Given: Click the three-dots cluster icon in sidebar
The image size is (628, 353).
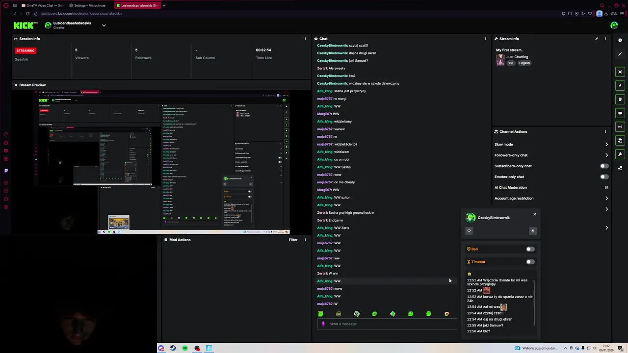Looking at the screenshot, I should (620, 168).
